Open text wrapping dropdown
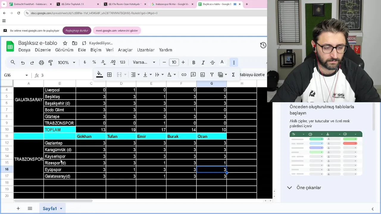381x214 pixels. 160,75
